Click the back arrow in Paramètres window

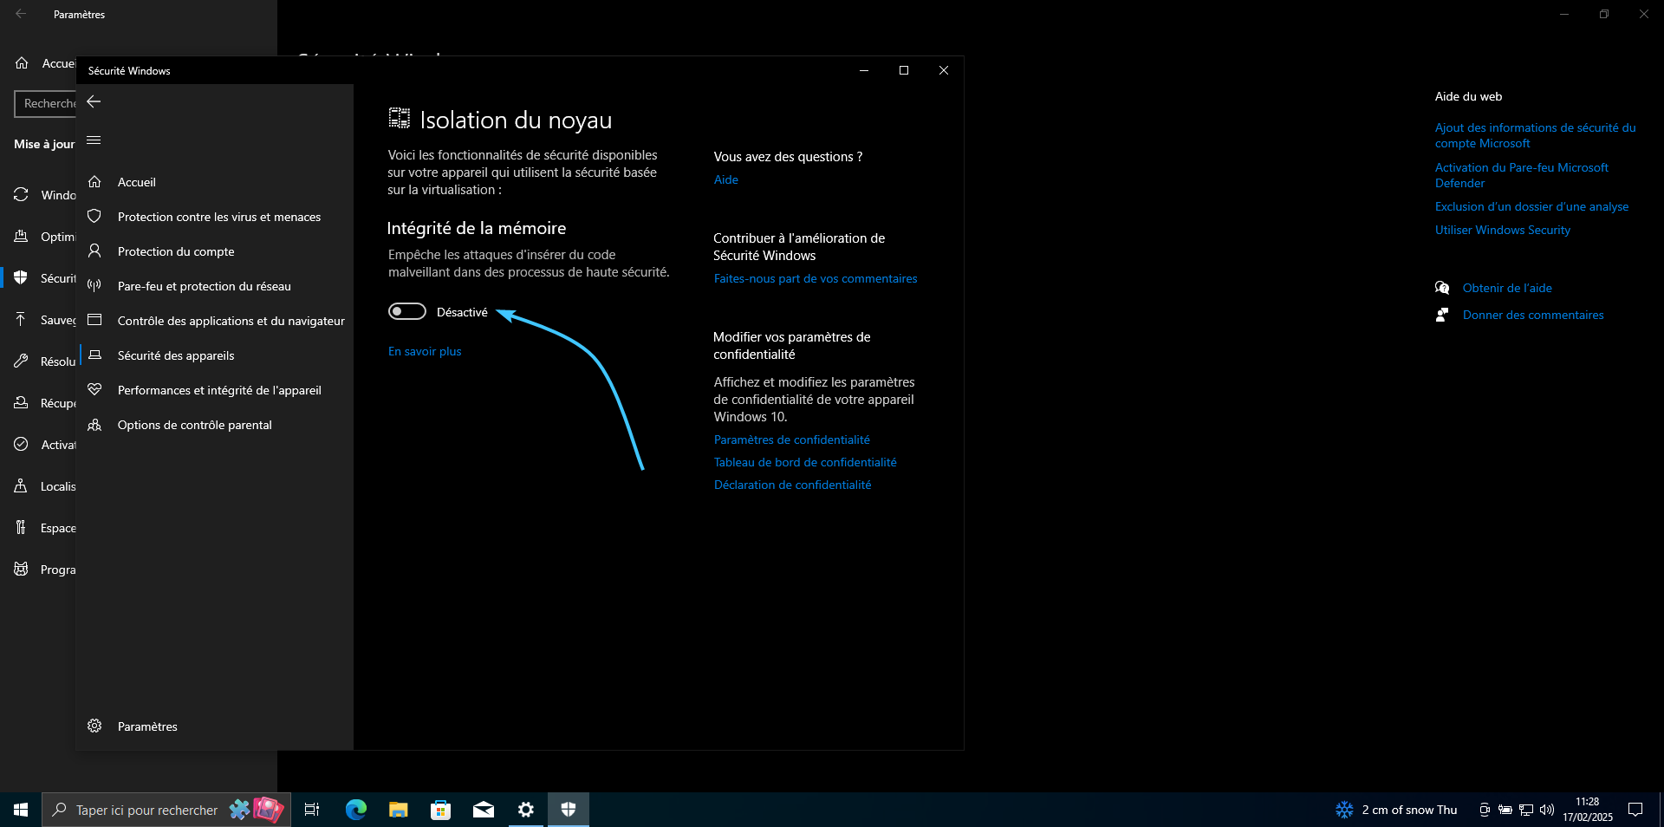(x=21, y=14)
